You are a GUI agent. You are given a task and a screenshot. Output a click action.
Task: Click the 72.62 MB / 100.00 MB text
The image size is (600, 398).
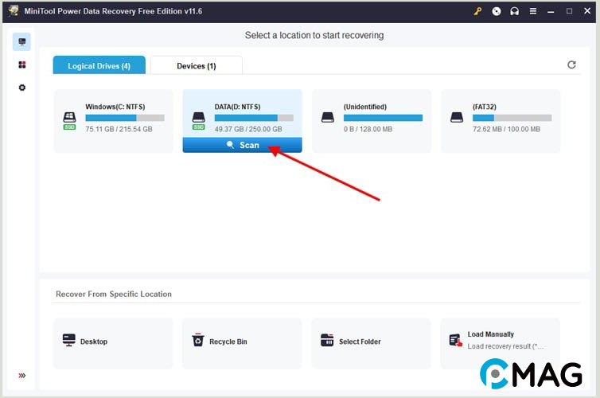(x=506, y=129)
